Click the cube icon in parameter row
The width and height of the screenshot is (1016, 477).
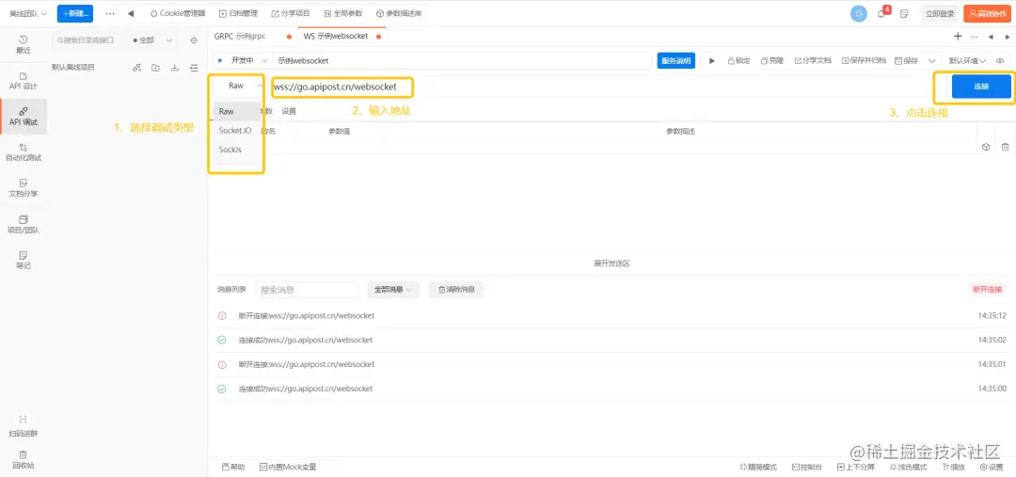pos(986,147)
